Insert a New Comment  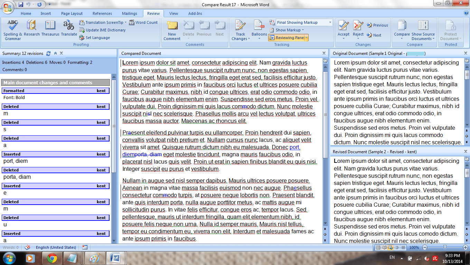(172, 29)
